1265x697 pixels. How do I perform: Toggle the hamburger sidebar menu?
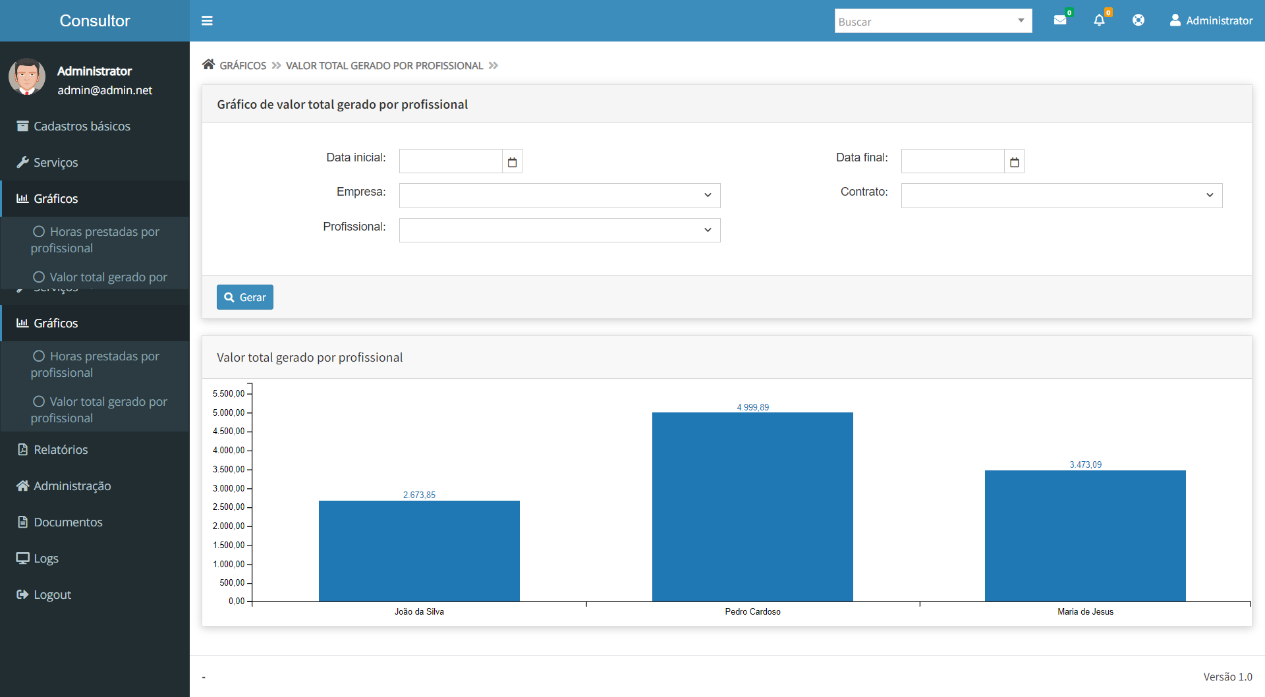pyautogui.click(x=207, y=21)
